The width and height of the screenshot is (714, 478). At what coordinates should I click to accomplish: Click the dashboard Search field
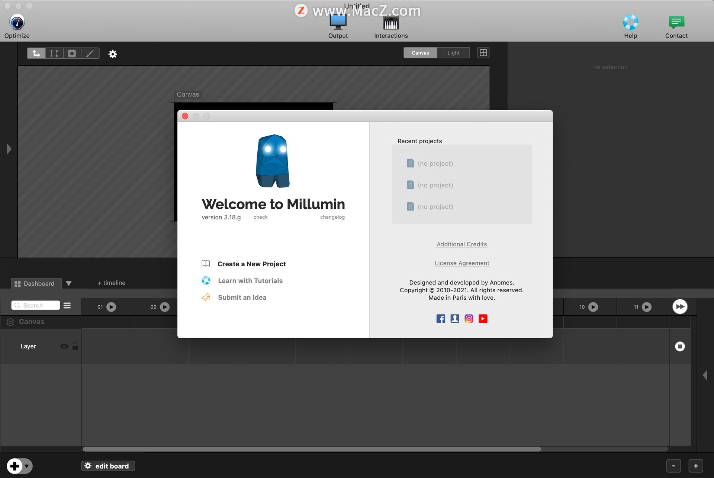[x=36, y=305]
